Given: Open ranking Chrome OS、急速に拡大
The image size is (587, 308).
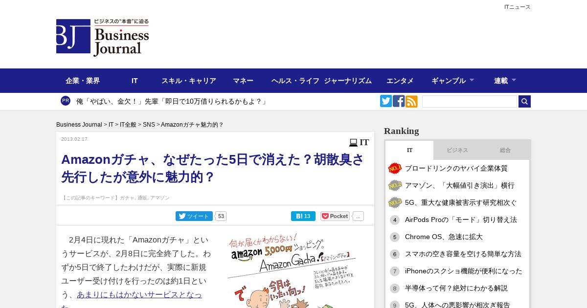Looking at the screenshot, I should click(444, 237).
